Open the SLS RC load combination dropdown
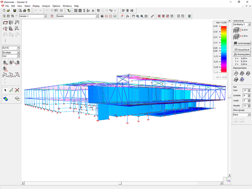Image resolution: width=252 pixels, height=189 pixels. [18, 48]
